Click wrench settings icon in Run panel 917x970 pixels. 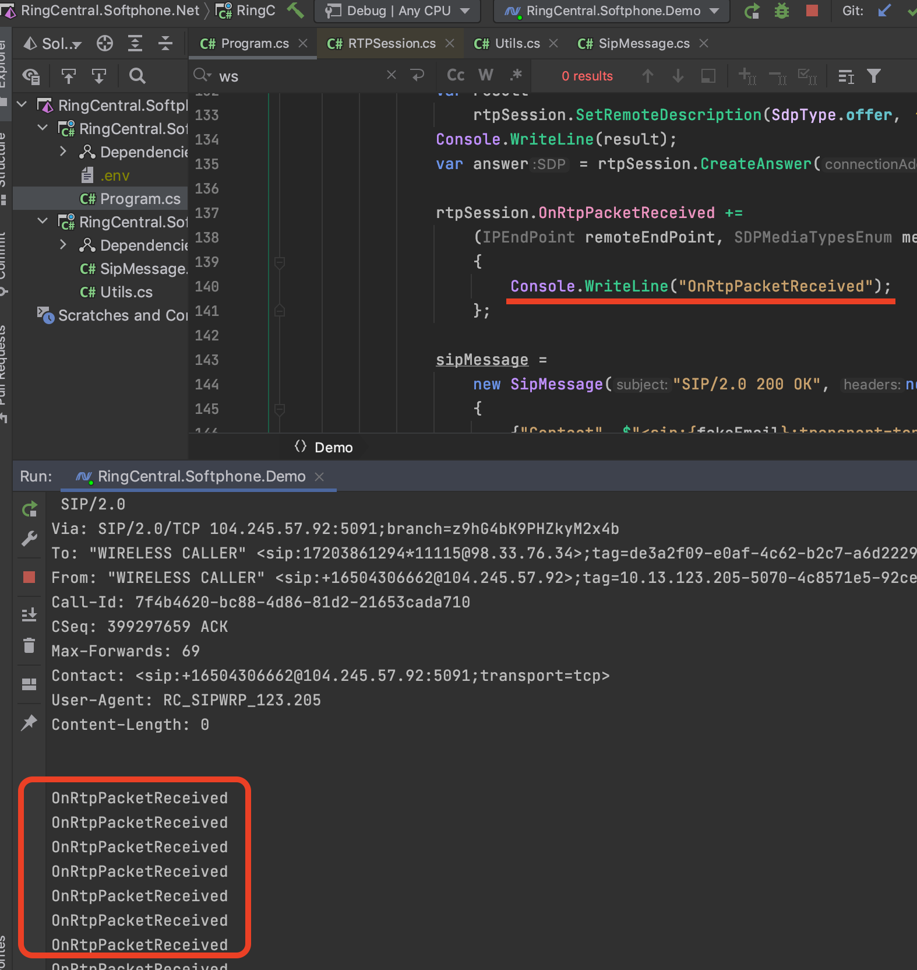click(x=29, y=539)
